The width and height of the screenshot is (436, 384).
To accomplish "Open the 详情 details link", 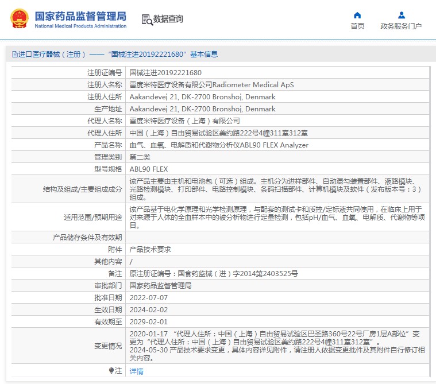I will coord(136,371).
